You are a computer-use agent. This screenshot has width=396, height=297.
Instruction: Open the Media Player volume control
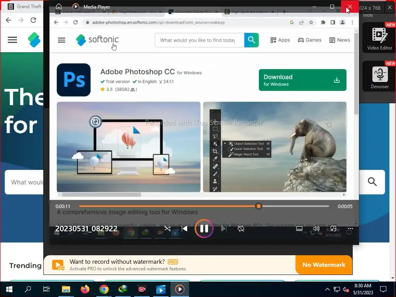316,229
